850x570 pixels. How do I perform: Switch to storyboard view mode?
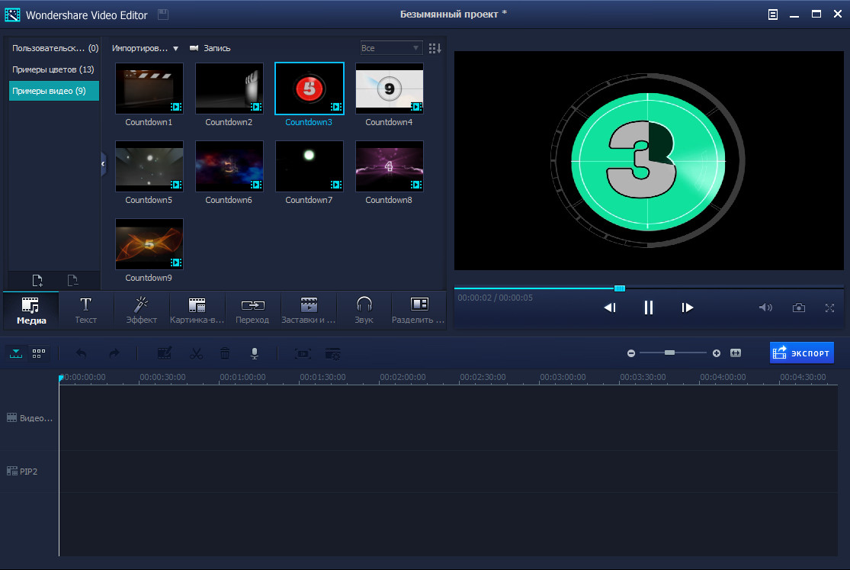pos(38,353)
